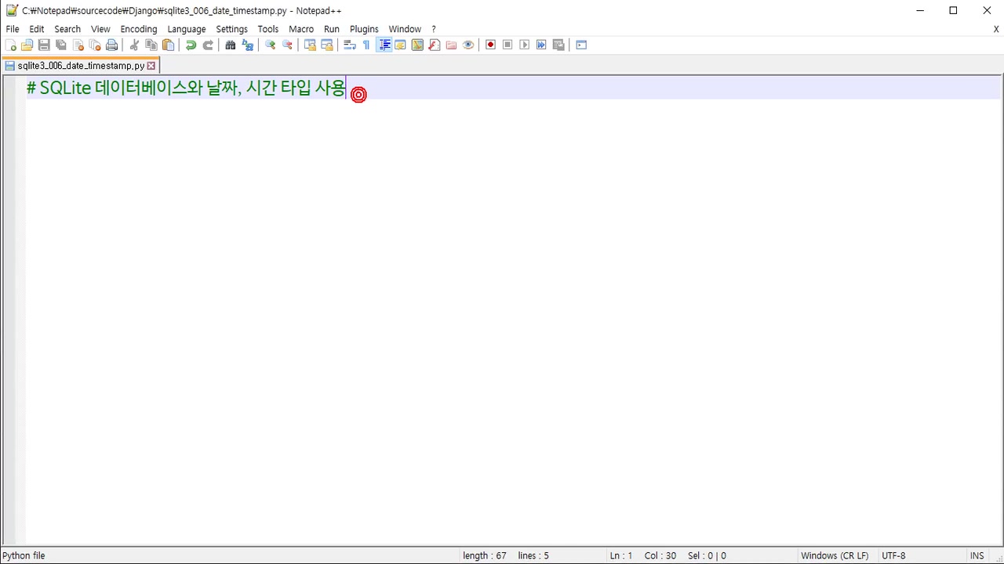1004x564 pixels.
Task: Toggle the Word wrap toolbar button
Action: (350, 45)
